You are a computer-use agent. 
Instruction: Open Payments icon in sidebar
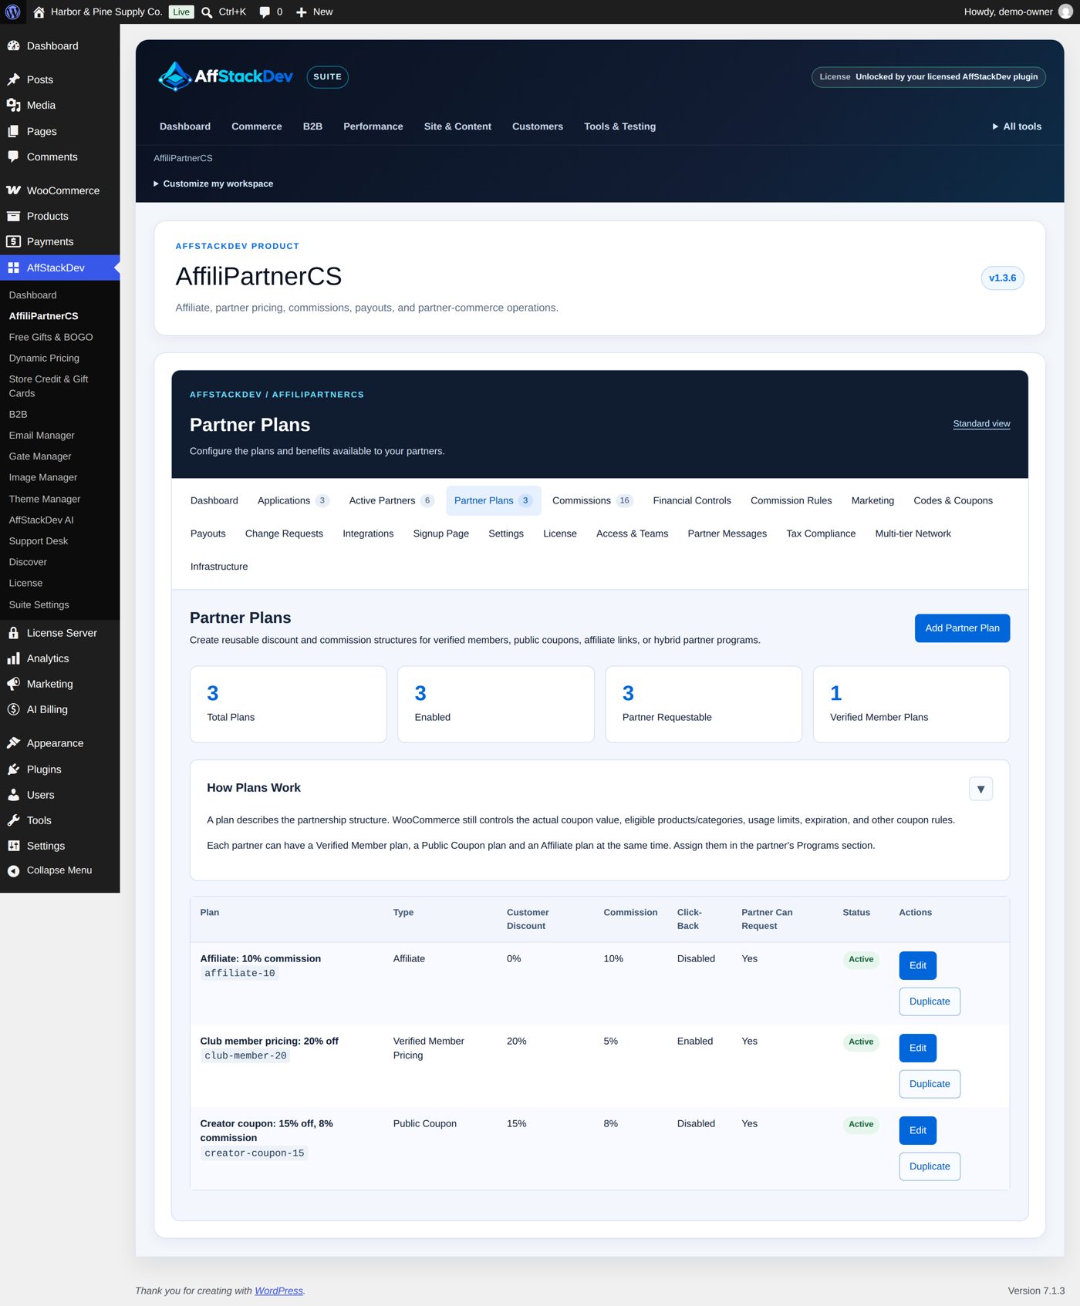click(x=14, y=241)
